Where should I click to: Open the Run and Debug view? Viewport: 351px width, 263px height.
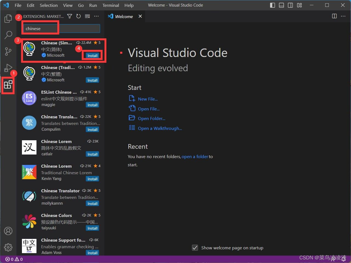[x=8, y=68]
